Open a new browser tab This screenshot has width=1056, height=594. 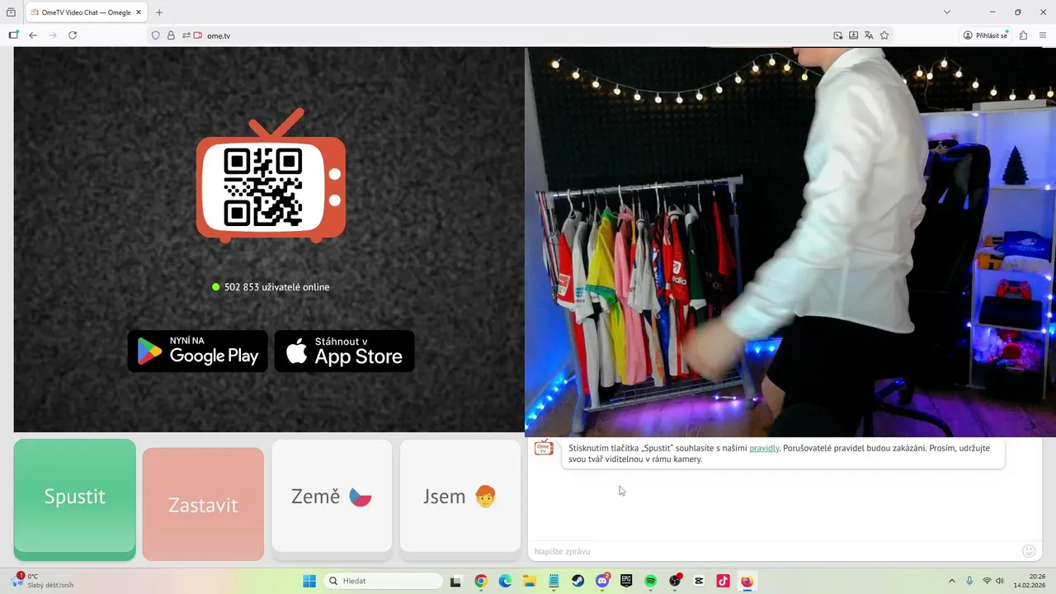point(159,12)
